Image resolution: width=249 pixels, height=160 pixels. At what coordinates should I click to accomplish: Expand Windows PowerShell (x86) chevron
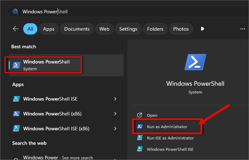(x=115, y=114)
